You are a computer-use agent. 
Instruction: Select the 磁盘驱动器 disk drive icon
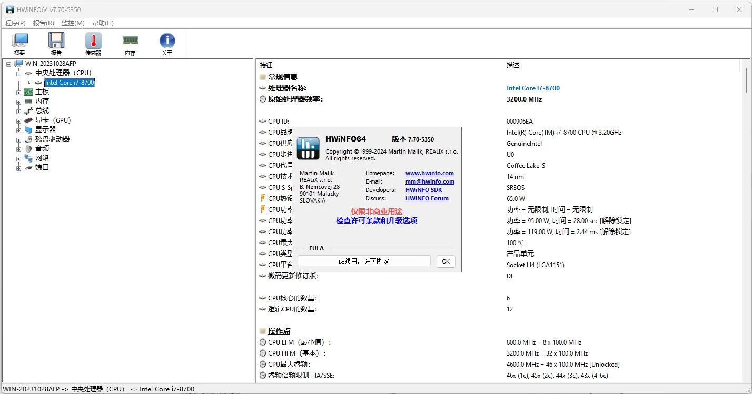pyautogui.click(x=27, y=139)
